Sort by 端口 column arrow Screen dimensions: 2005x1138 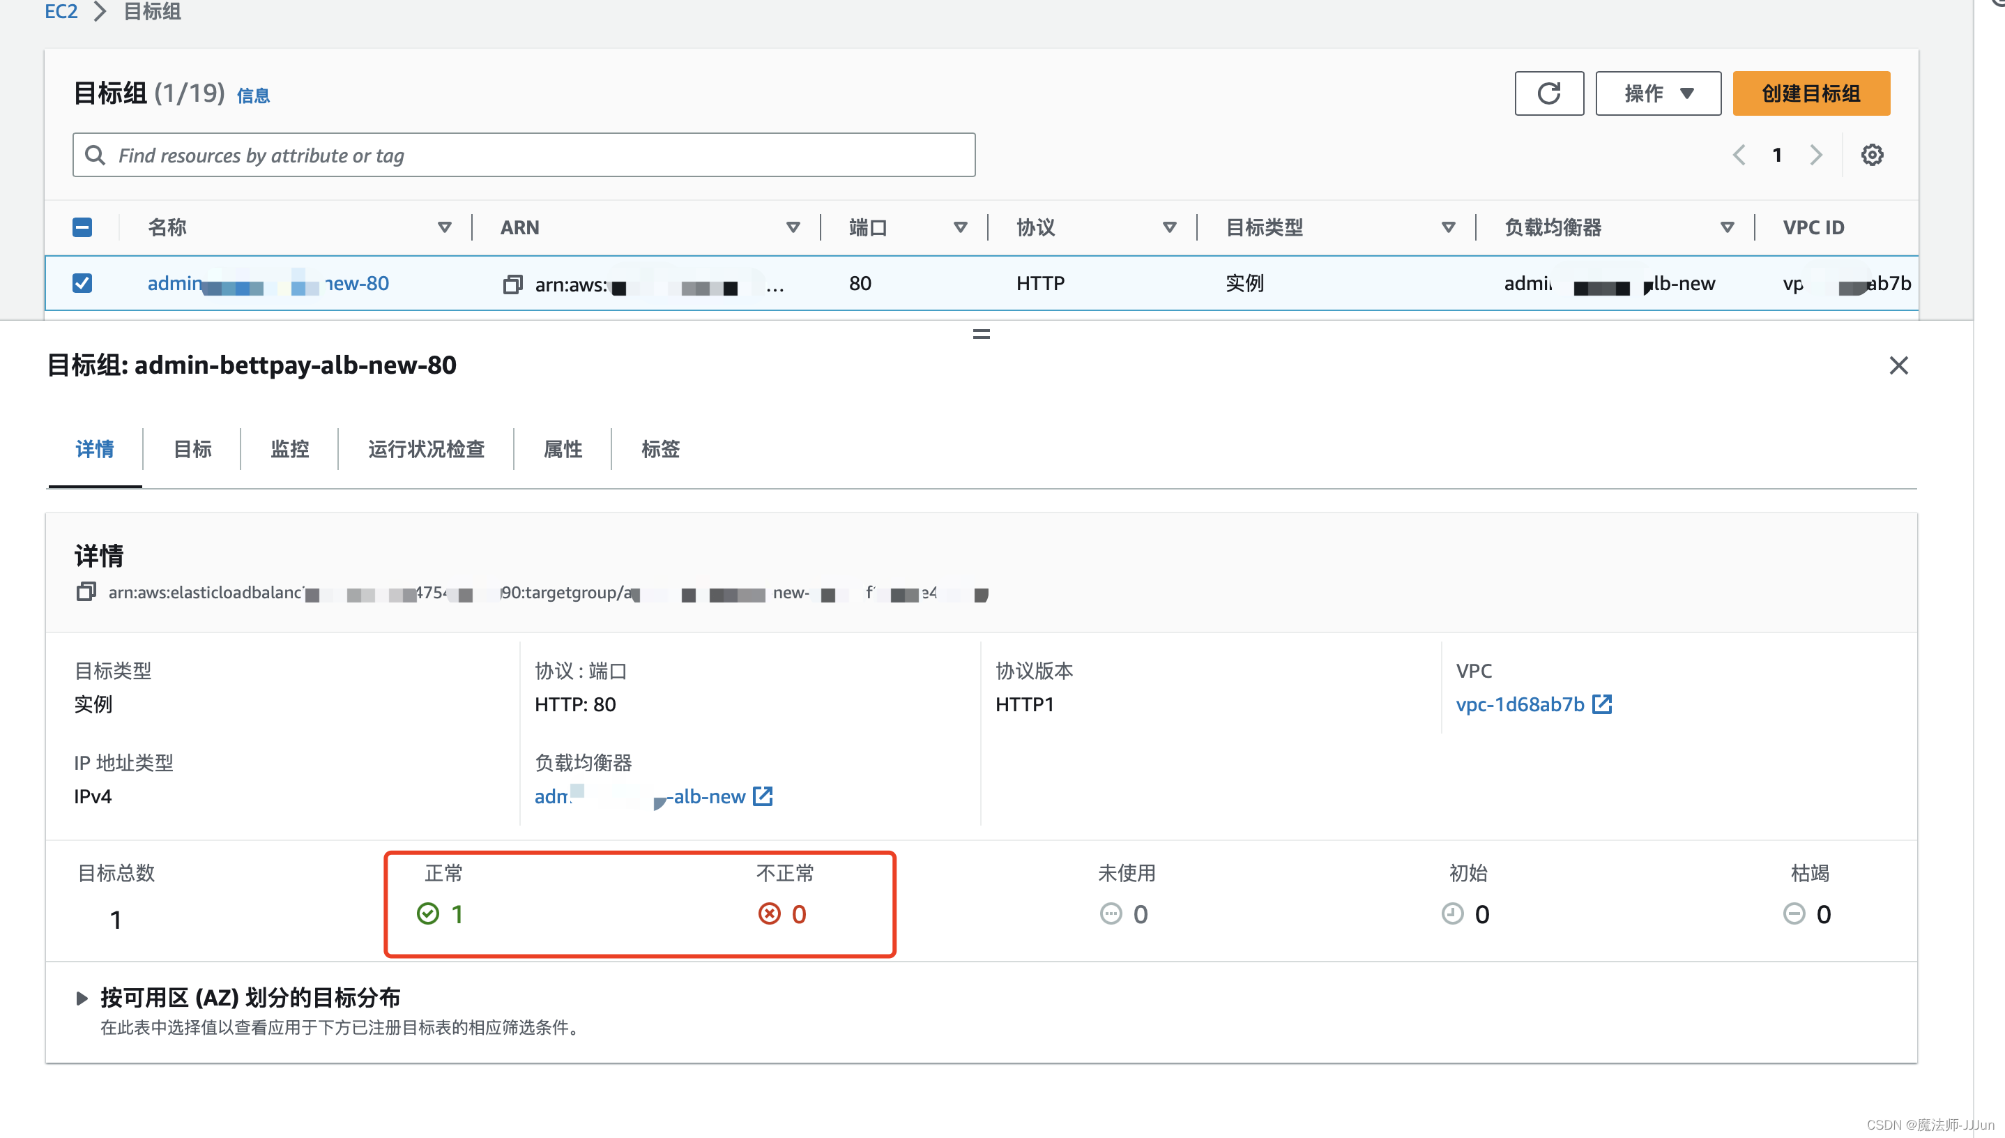pos(960,227)
